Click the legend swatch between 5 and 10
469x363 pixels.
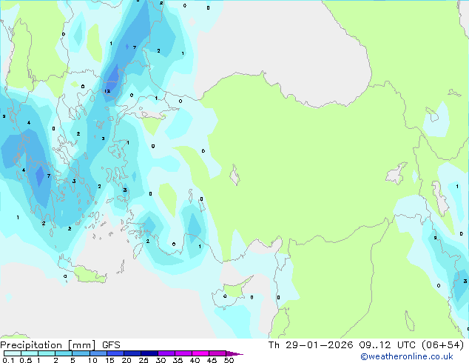point(81,353)
